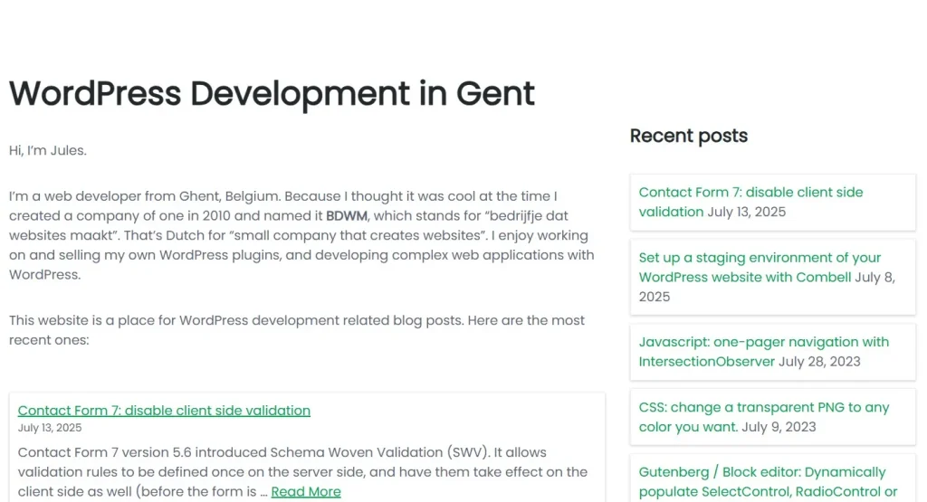Click the date under the article title
Image resolution: width=927 pixels, height=502 pixels.
point(50,428)
